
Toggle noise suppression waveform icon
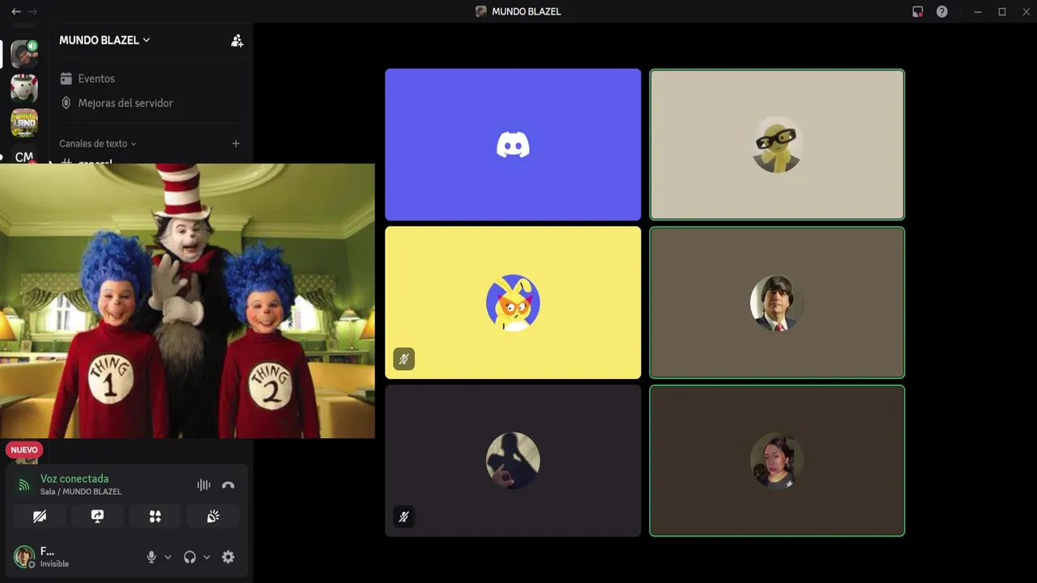[203, 485]
